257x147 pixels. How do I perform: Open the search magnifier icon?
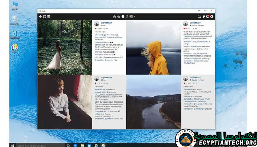[x=200, y=17]
